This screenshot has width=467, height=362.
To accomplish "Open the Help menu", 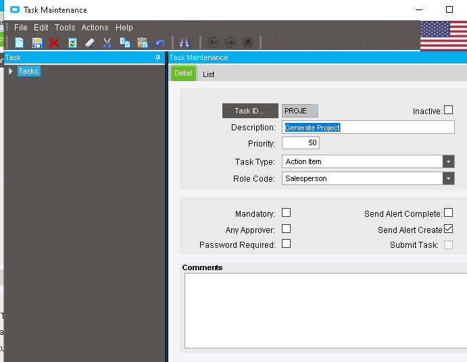I will (x=124, y=28).
